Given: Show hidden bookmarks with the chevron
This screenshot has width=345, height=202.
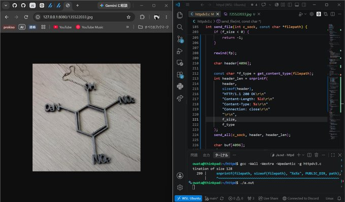Looking at the screenshot, I should coord(127,27).
